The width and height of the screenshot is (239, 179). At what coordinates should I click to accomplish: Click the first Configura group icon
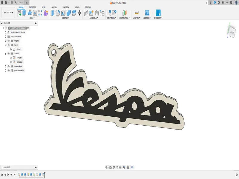coord(109,13)
